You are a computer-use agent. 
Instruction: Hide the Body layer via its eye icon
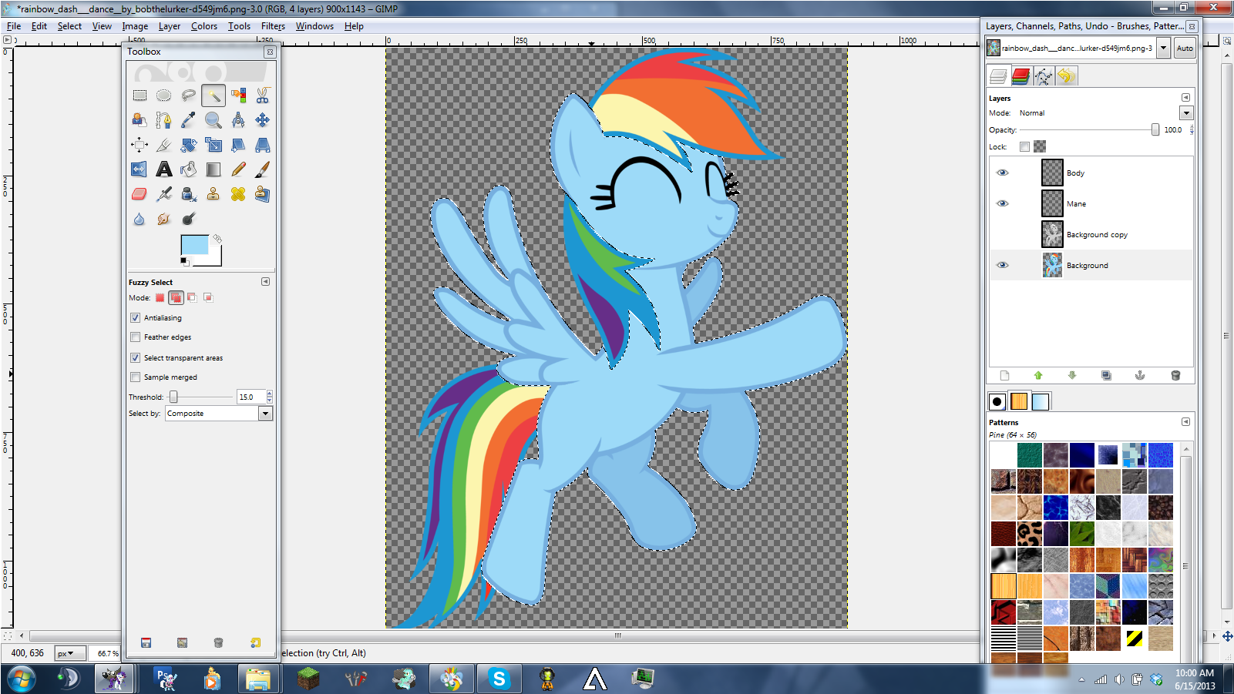[1003, 173]
